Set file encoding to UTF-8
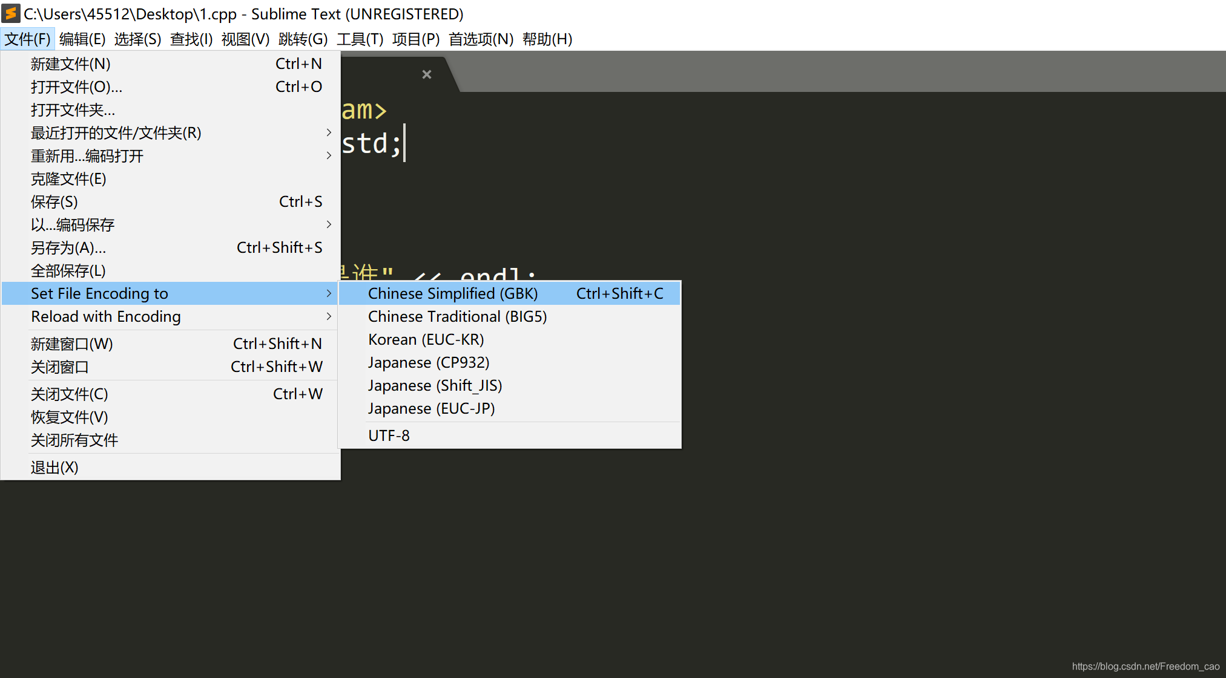 tap(389, 435)
